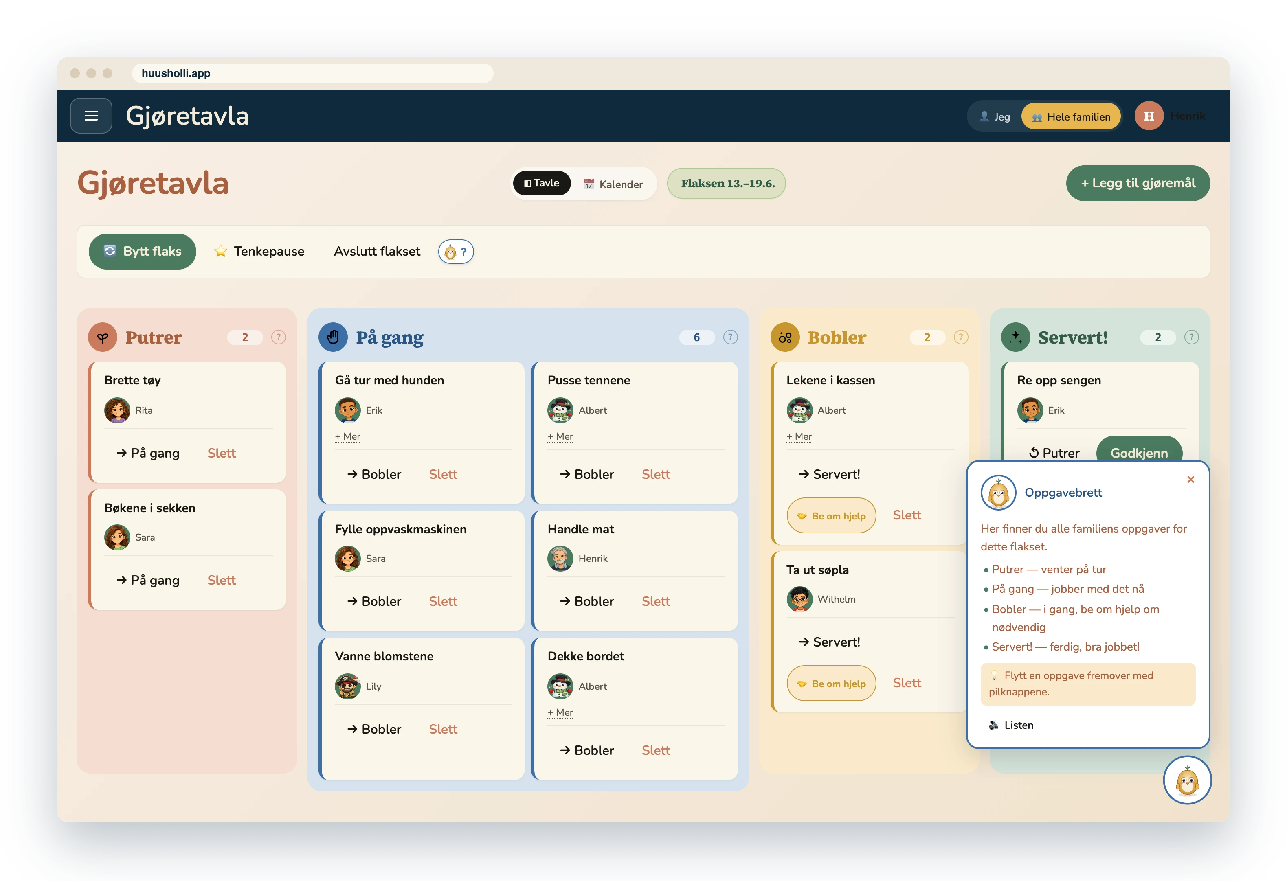Click Rita's avatar on Brette tøy

[117, 410]
